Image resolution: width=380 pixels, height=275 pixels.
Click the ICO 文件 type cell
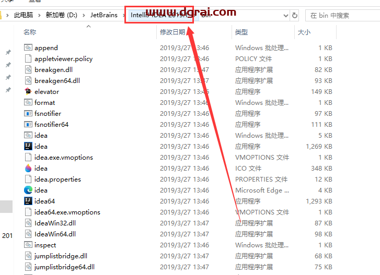click(x=248, y=169)
